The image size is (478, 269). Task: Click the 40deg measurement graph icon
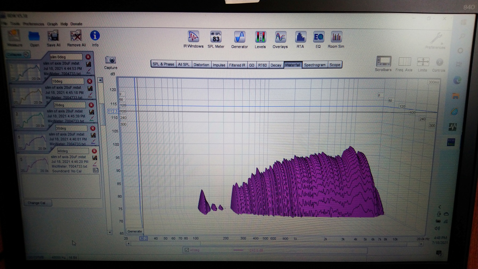94,158
